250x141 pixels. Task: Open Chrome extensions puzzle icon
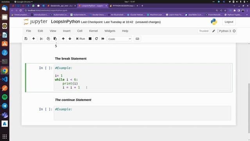click(x=234, y=11)
